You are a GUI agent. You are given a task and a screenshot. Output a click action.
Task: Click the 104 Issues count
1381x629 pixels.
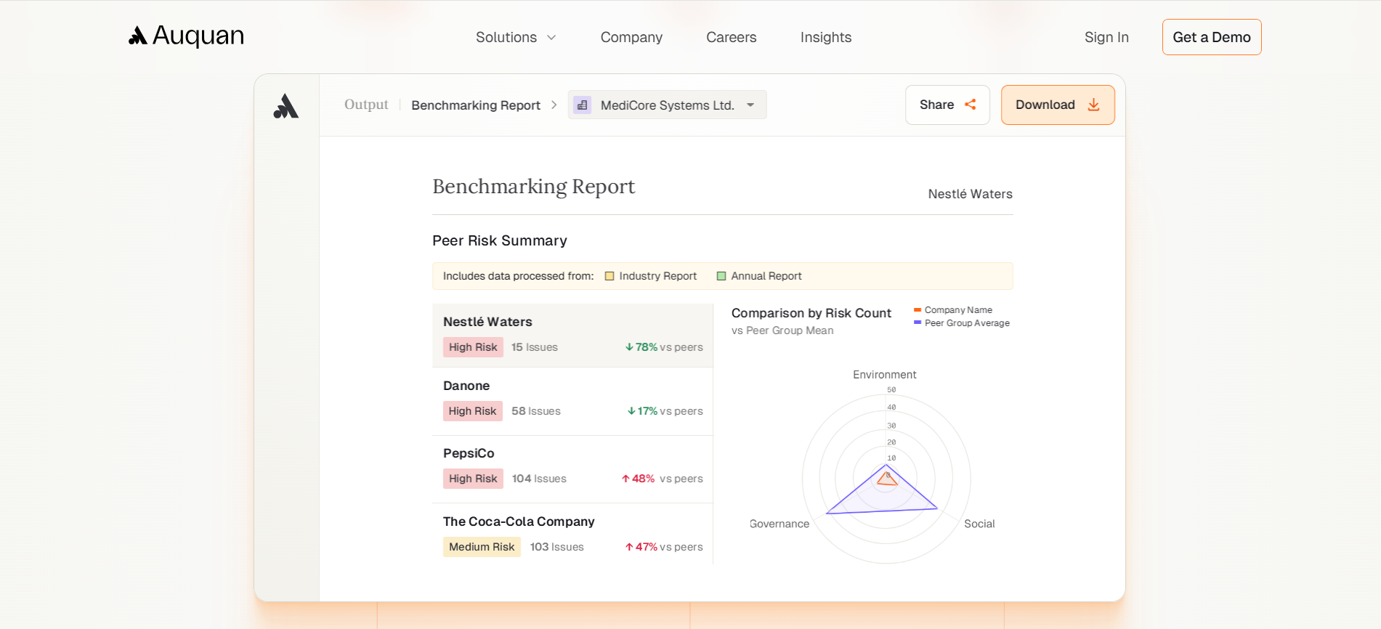tap(539, 479)
